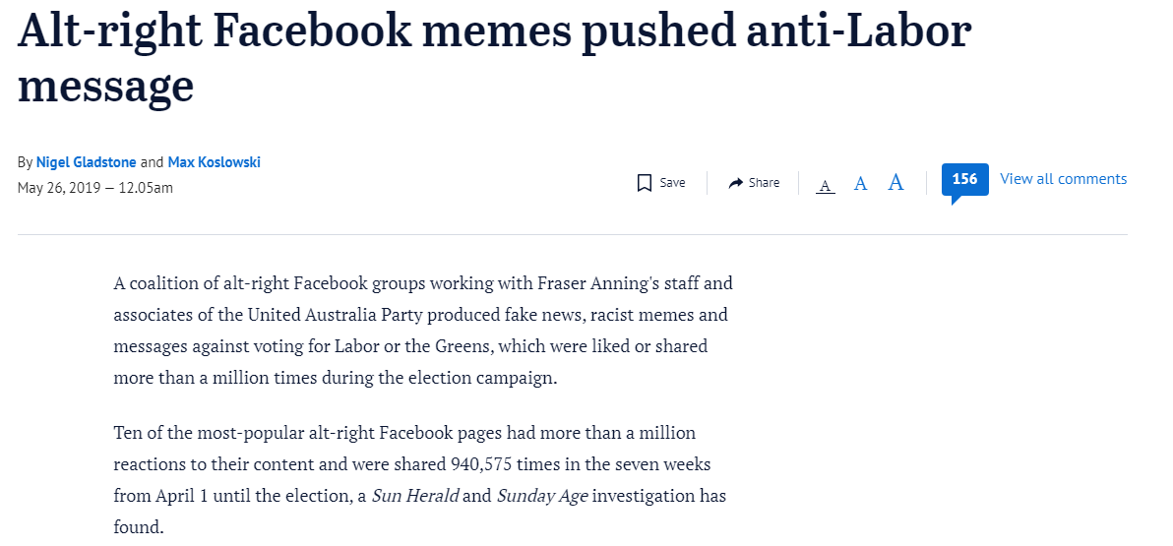Select the smallest text size A
The height and width of the screenshot is (546, 1173).
point(826,186)
